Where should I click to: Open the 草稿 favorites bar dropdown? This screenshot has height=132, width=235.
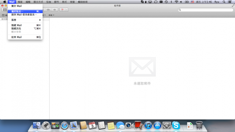tap(51, 15)
